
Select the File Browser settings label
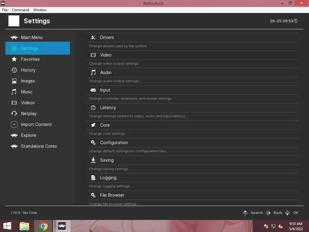click(x=112, y=195)
